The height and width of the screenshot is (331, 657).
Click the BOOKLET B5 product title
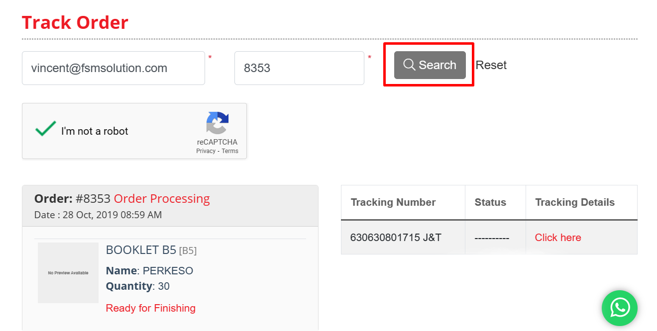coord(141,250)
